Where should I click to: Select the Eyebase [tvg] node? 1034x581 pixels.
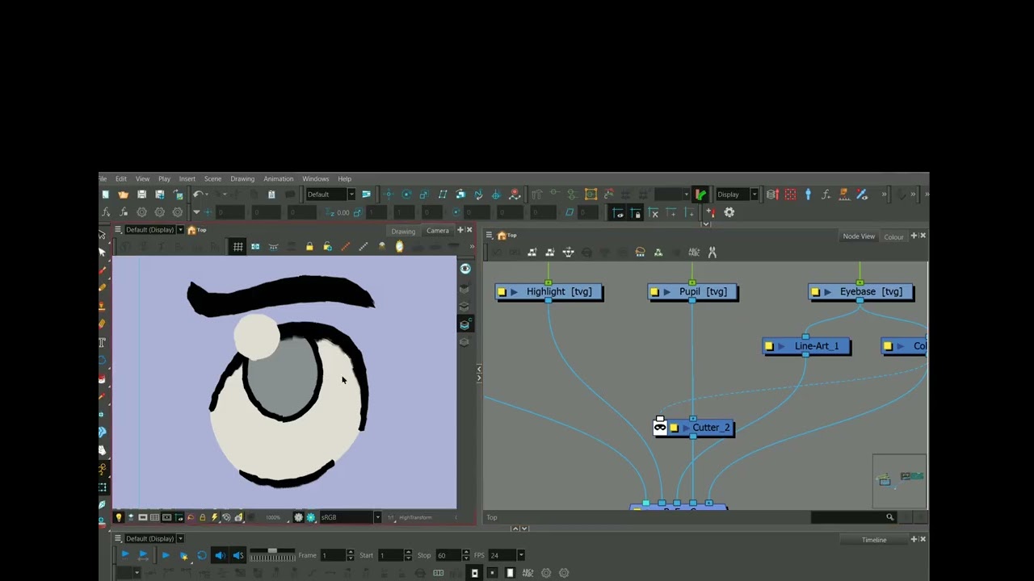tap(861, 292)
